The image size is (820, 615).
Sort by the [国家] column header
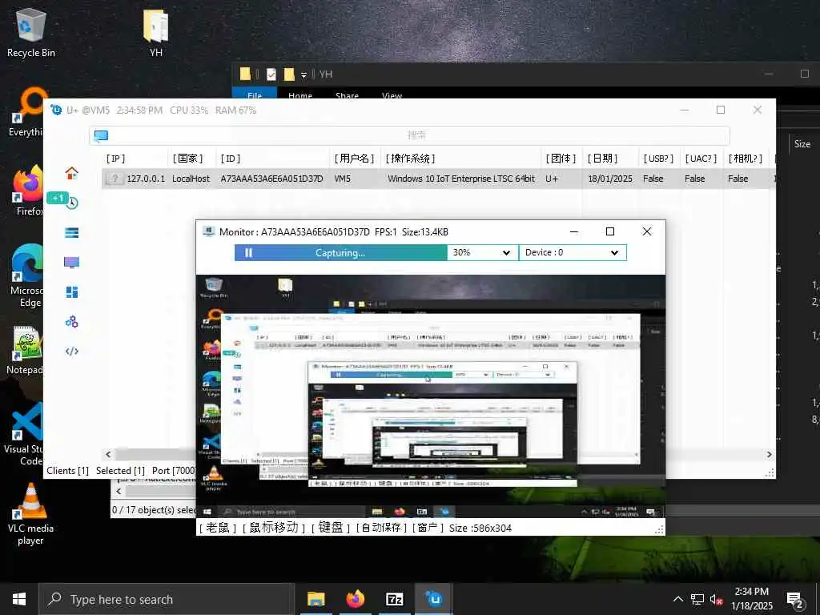pyautogui.click(x=187, y=159)
